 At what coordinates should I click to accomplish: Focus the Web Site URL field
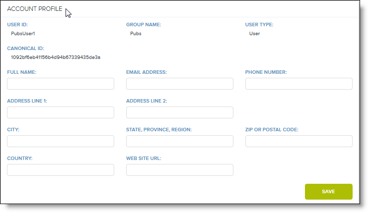[x=180, y=170]
